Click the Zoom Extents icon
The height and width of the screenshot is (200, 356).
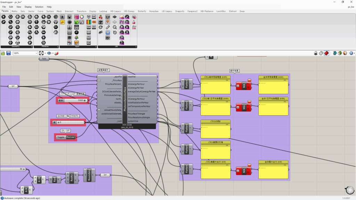click(x=42, y=53)
